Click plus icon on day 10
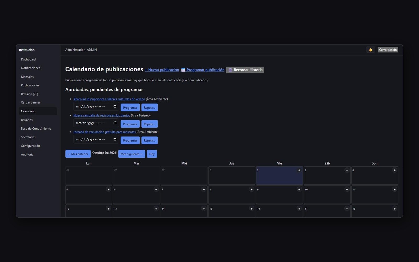419x262 pixels. pyautogui.click(x=347, y=189)
